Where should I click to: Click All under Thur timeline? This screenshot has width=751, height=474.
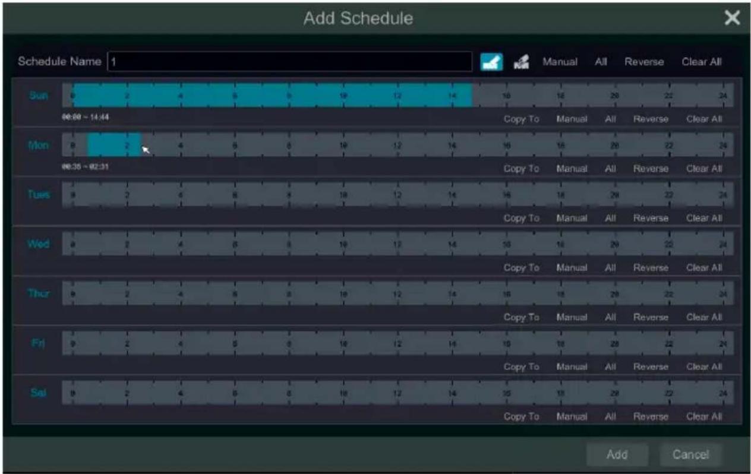tap(610, 317)
